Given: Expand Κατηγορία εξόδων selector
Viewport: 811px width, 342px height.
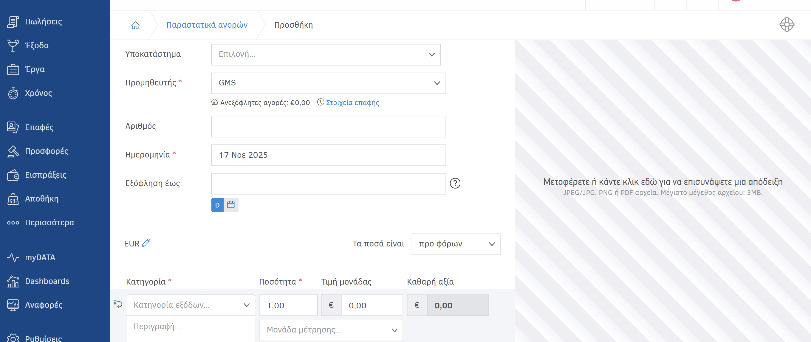Looking at the screenshot, I should click(x=190, y=305).
